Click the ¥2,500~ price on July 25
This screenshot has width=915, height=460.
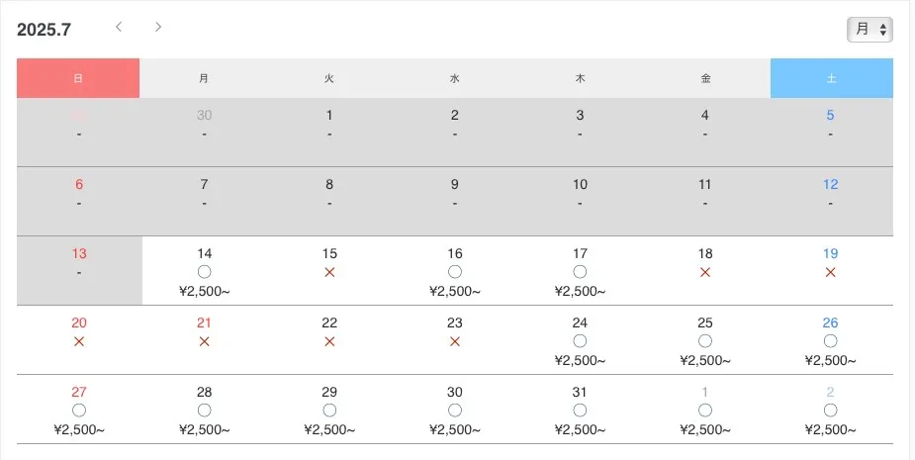click(705, 361)
